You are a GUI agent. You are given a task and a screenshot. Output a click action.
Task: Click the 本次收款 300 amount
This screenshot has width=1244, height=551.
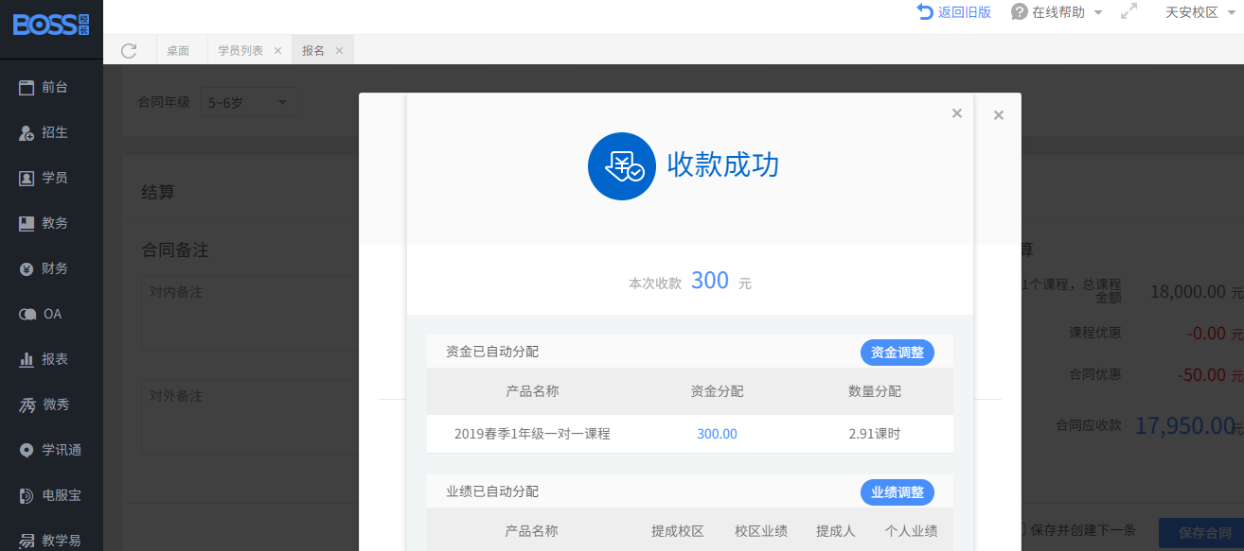tap(710, 280)
